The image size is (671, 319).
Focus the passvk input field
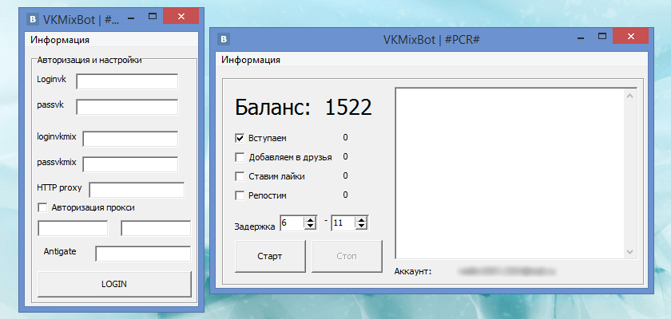tap(127, 107)
